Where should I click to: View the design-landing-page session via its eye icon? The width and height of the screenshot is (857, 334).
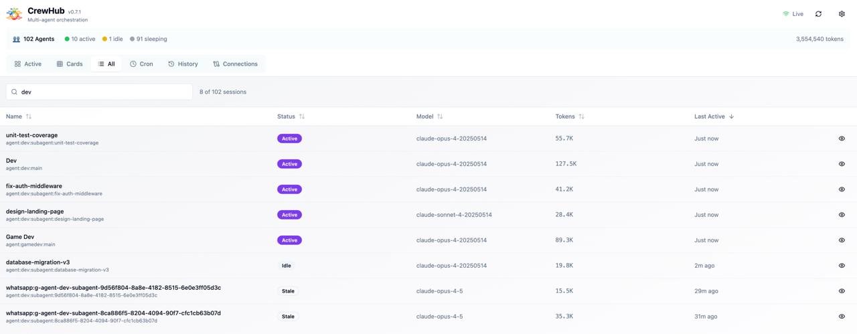[x=842, y=215]
